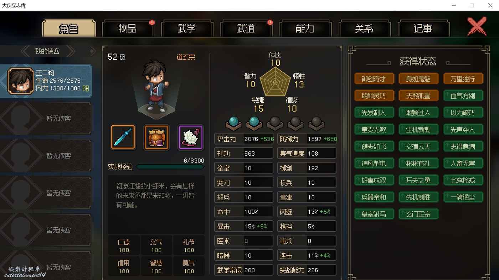This screenshot has height=280, width=499.
Task: Click the first teal orb socket
Action: pos(233,123)
